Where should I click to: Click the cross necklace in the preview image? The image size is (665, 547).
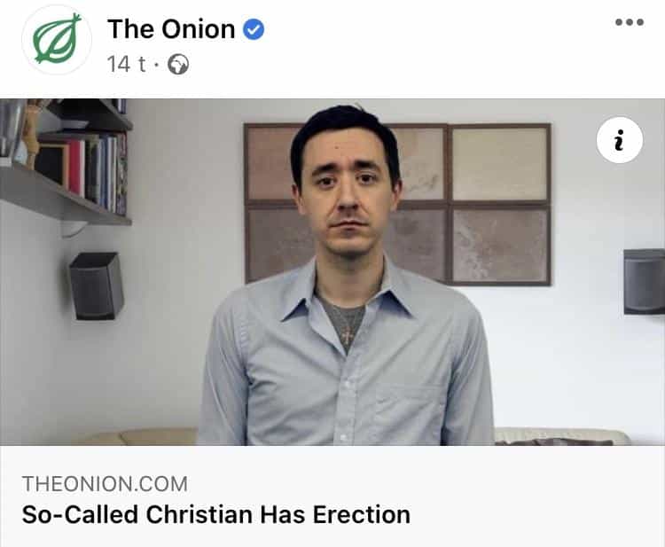[x=348, y=336]
